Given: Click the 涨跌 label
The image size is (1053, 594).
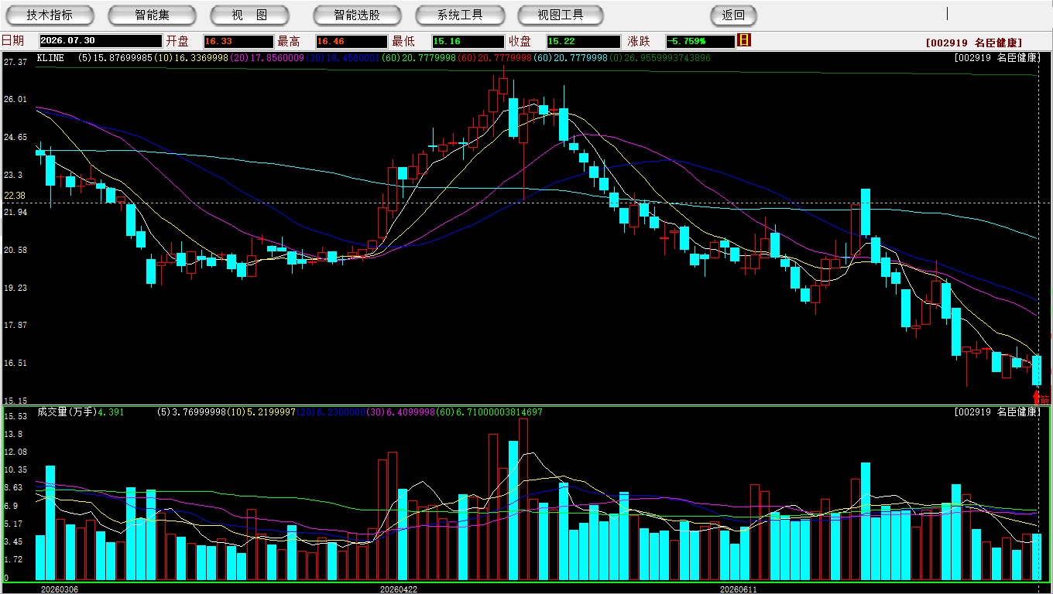Looking at the screenshot, I should (639, 41).
